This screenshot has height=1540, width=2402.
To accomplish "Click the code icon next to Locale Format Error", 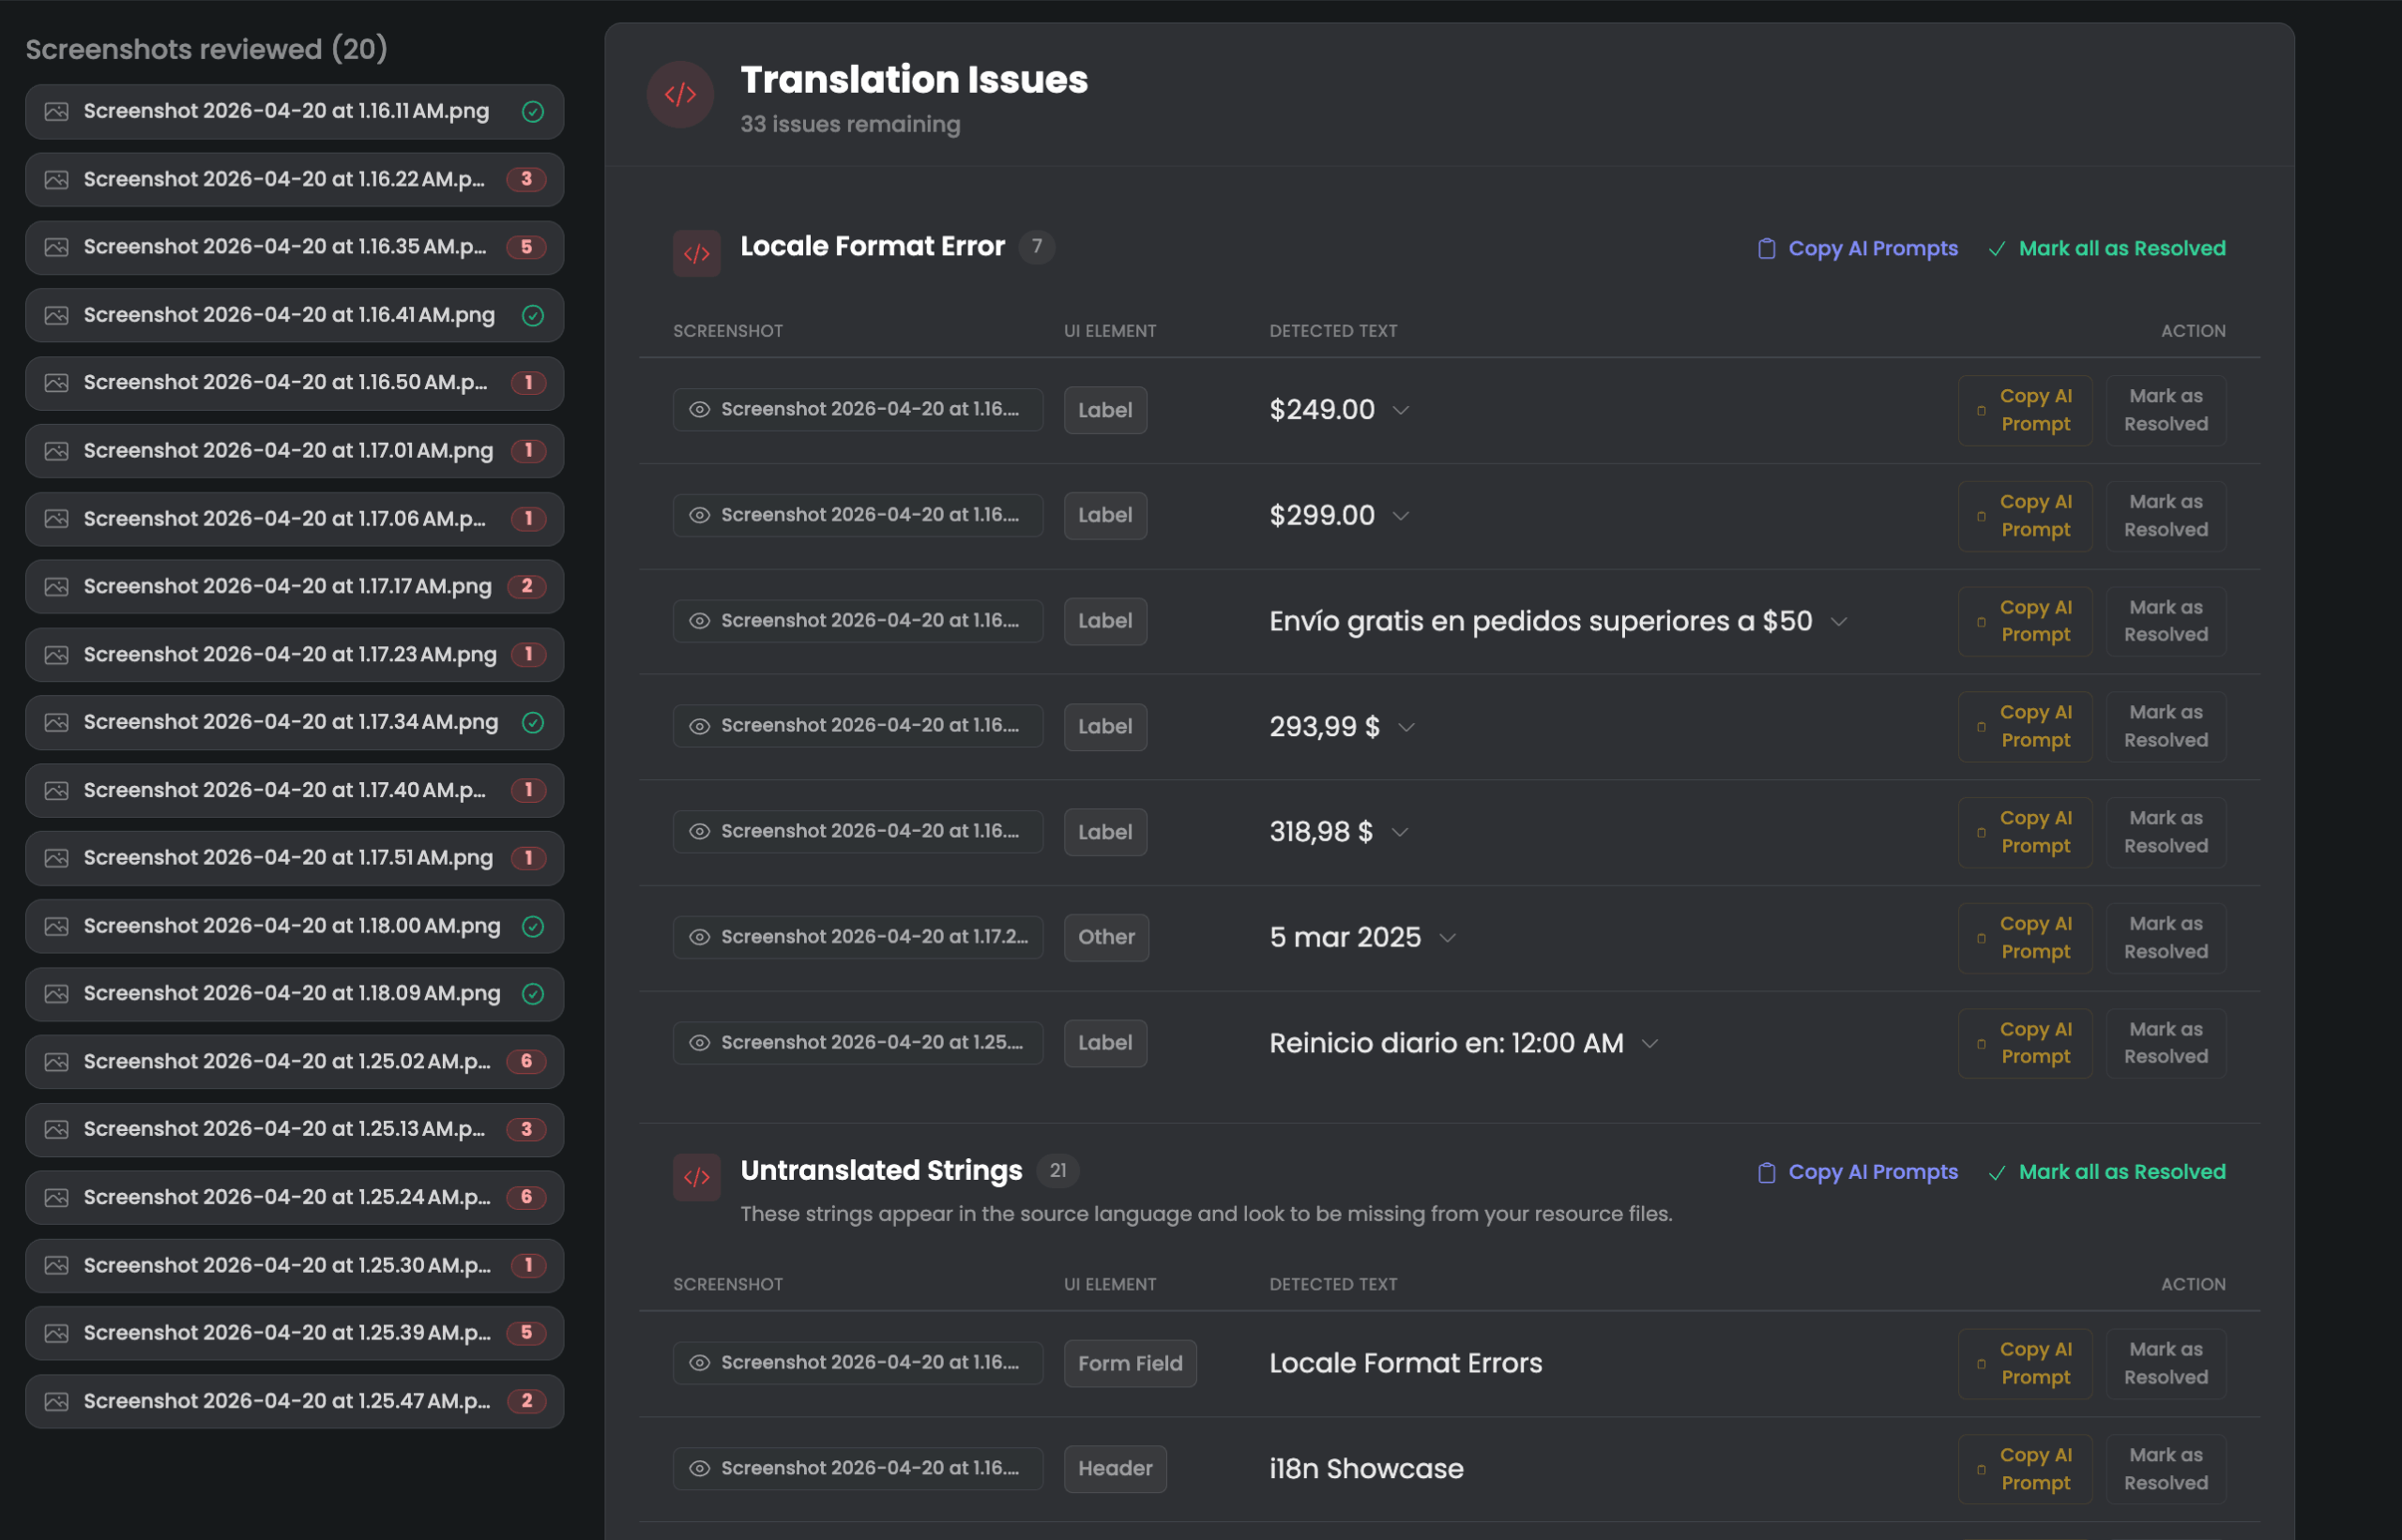I will pos(697,253).
